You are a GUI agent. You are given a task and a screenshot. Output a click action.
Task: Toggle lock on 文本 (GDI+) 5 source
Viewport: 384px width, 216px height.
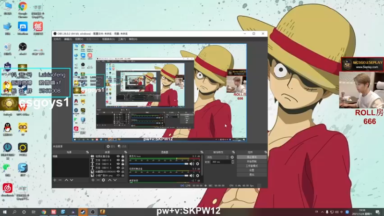123,160
